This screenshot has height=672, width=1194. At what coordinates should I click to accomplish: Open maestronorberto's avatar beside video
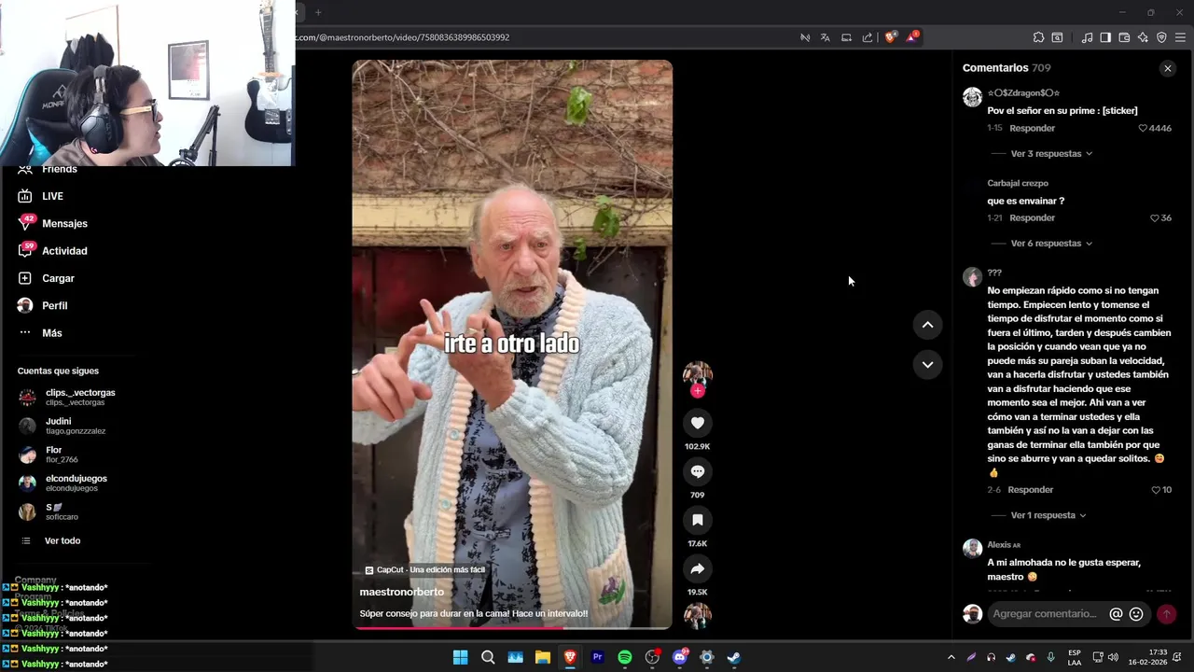click(697, 373)
